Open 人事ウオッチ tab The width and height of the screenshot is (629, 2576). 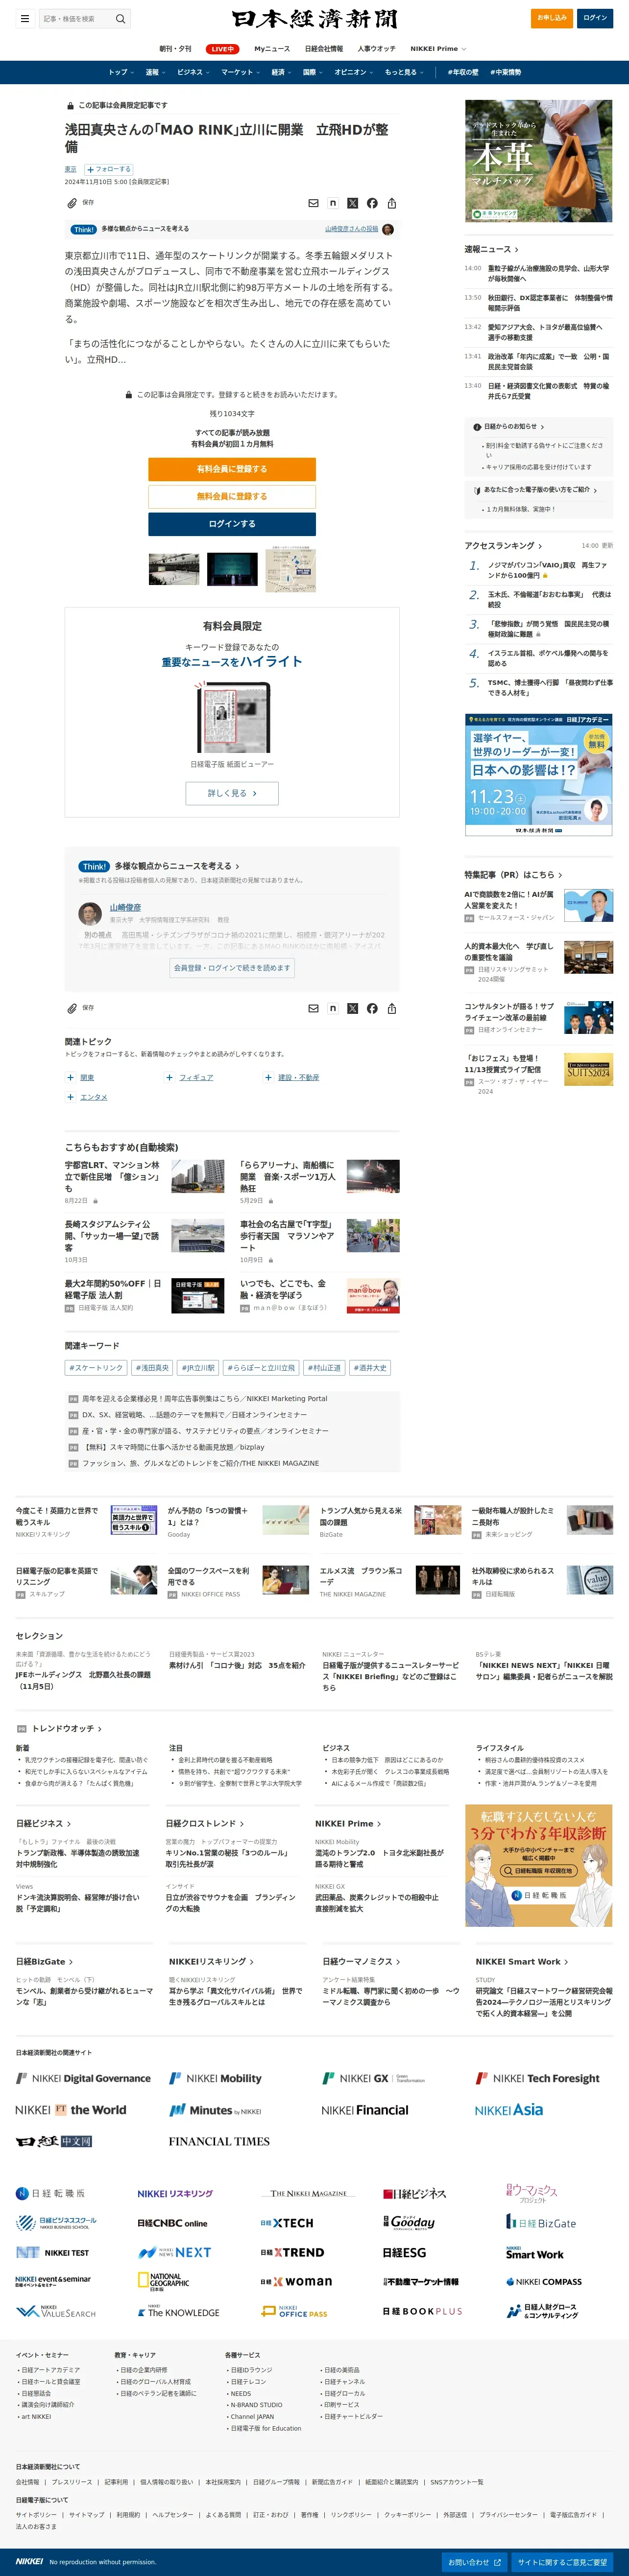377,49
